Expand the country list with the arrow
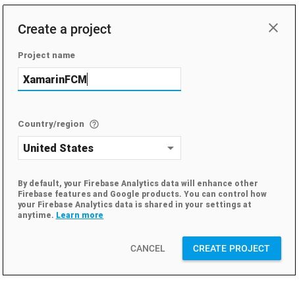The width and height of the screenshot is (299, 282). click(171, 148)
